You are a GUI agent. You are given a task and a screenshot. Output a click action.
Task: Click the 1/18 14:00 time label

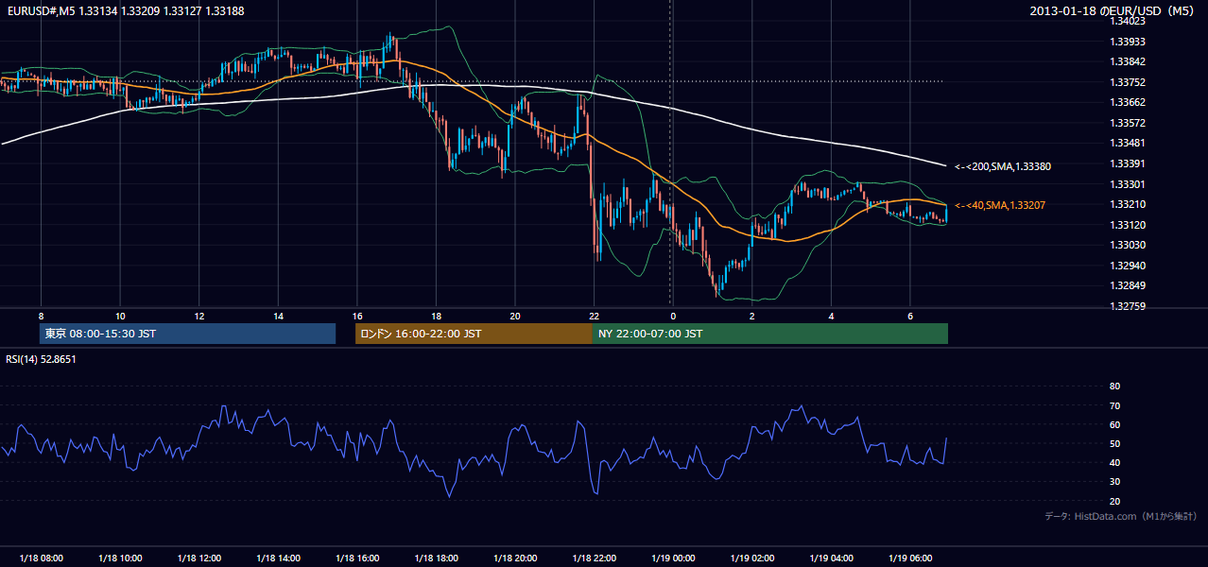(x=278, y=558)
